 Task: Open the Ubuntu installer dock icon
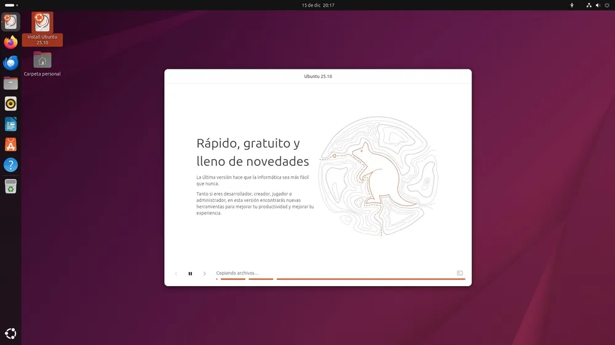pyautogui.click(x=10, y=21)
